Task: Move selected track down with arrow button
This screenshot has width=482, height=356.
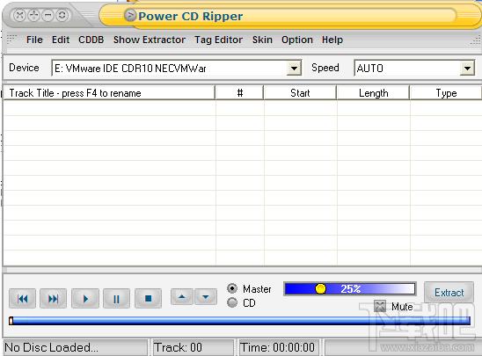Action: 206,297
